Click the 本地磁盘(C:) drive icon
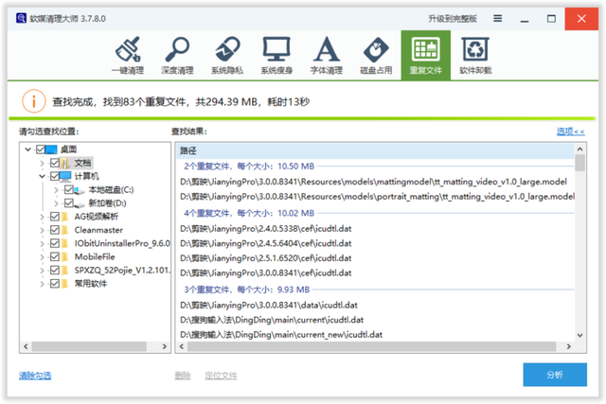The width and height of the screenshot is (606, 404). [x=80, y=189]
